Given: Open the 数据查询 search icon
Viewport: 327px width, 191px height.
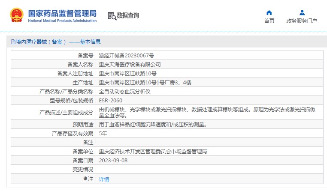Looking at the screenshot, I should click(x=112, y=16).
